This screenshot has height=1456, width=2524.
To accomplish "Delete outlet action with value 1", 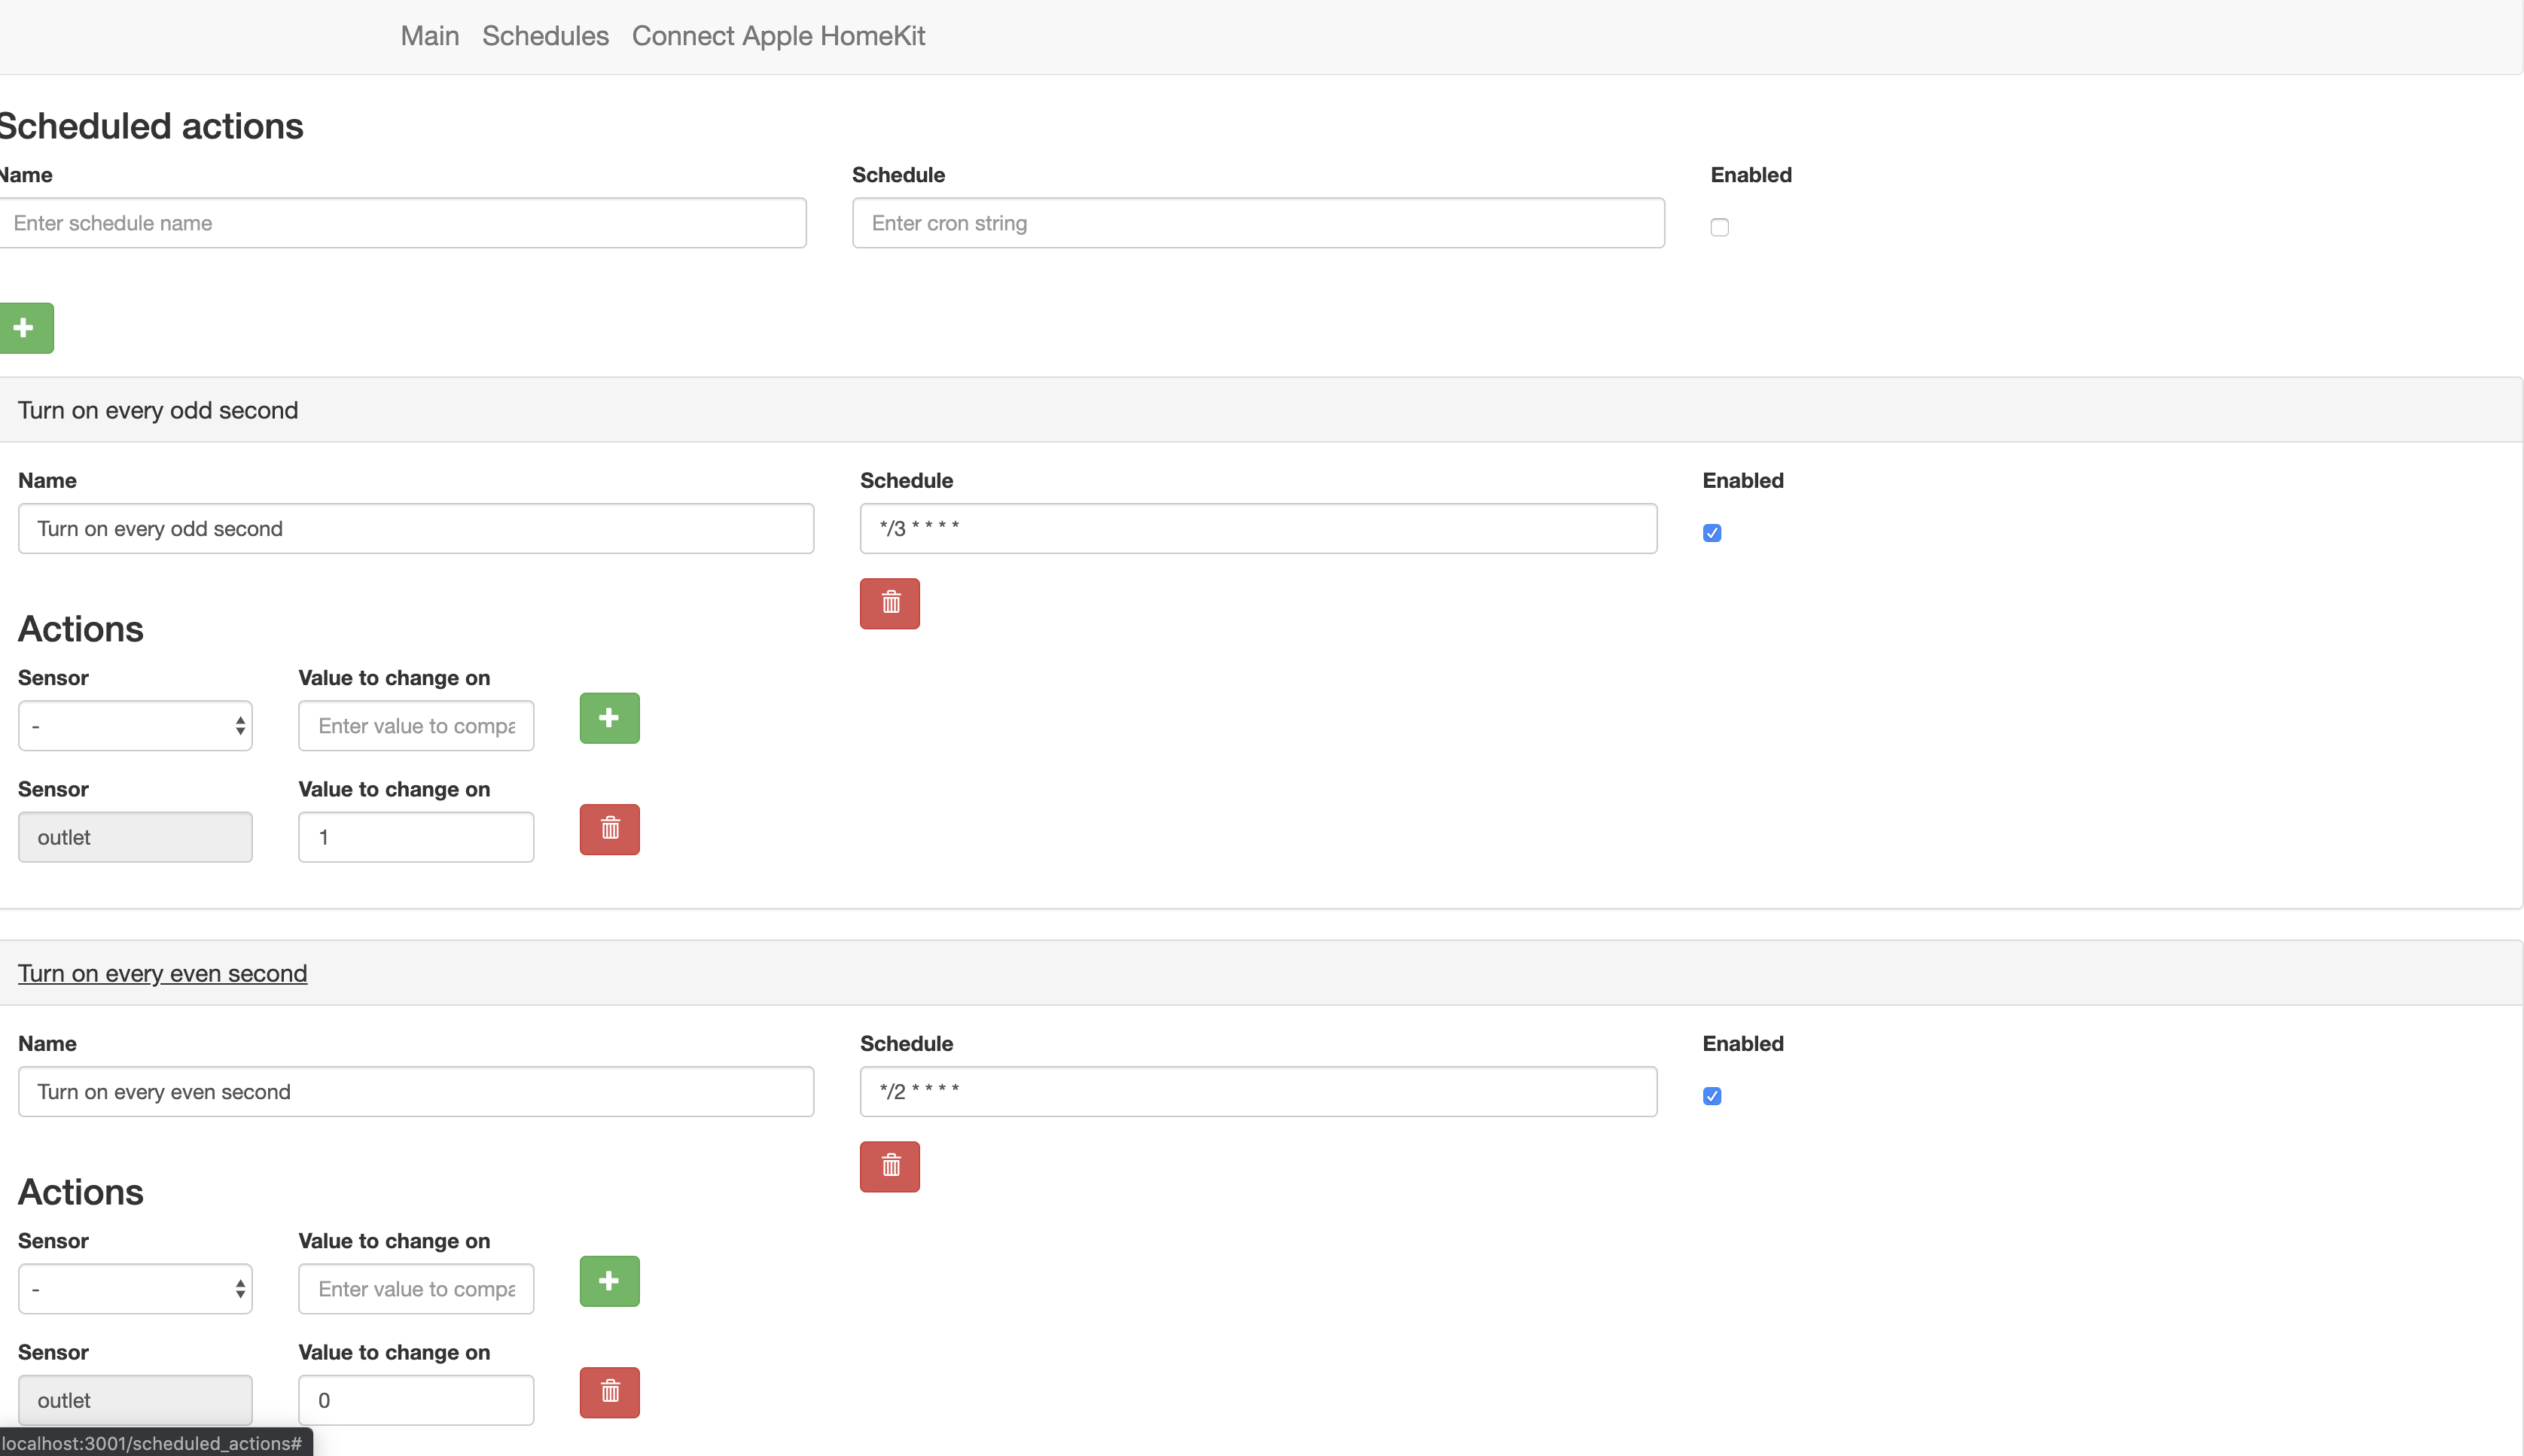I will tap(609, 829).
